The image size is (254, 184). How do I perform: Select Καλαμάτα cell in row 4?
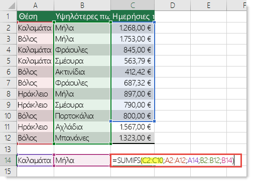pos(35,50)
